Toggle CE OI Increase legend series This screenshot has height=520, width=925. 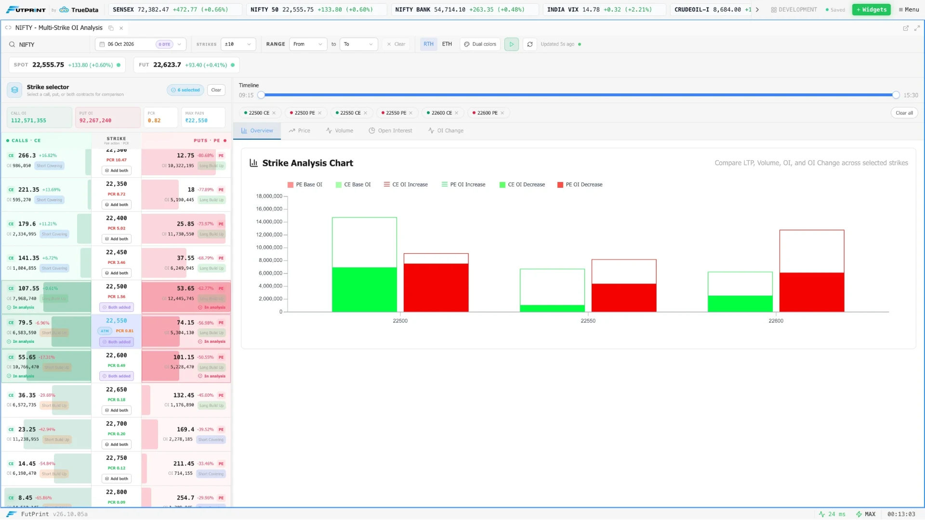(406, 185)
